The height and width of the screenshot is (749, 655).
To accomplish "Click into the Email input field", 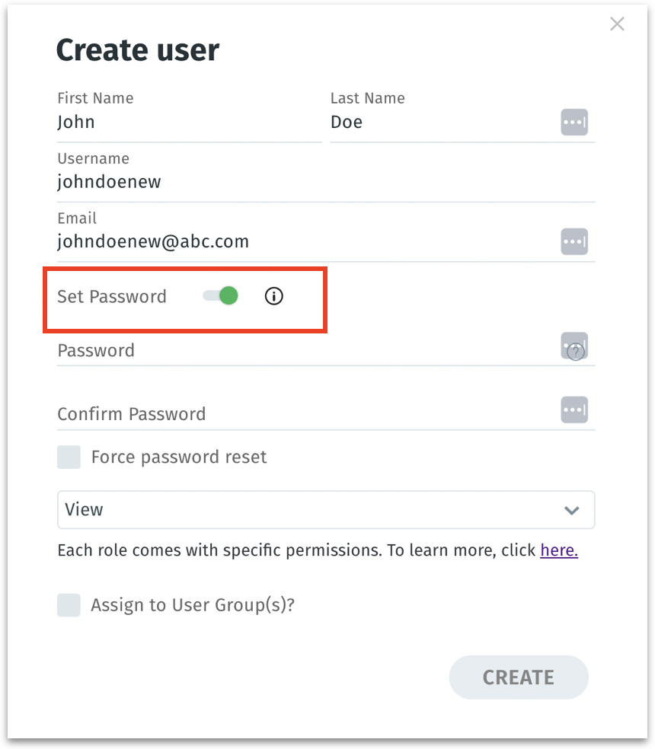I will [x=305, y=242].
